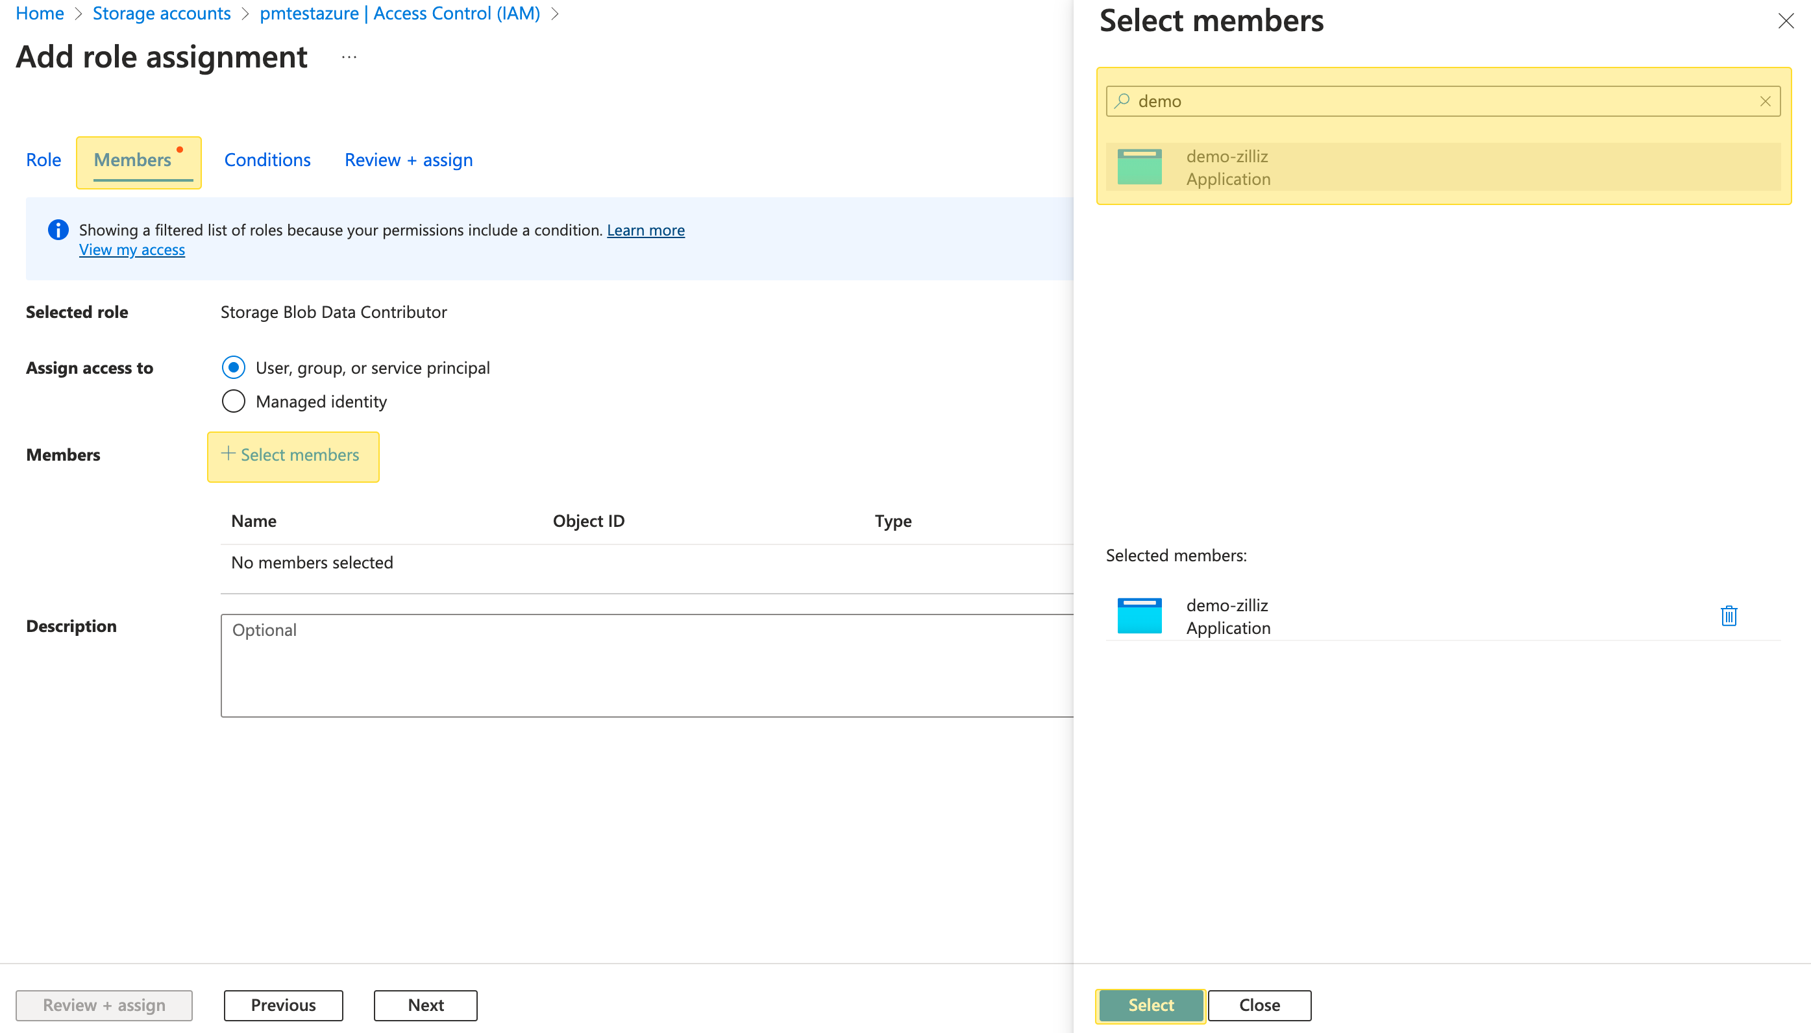Switch to the Conditions tab
Viewport: 1811px width, 1033px height.
pos(267,160)
